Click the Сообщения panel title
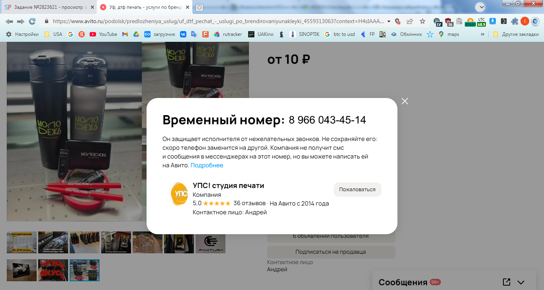544x290 pixels. point(403,282)
